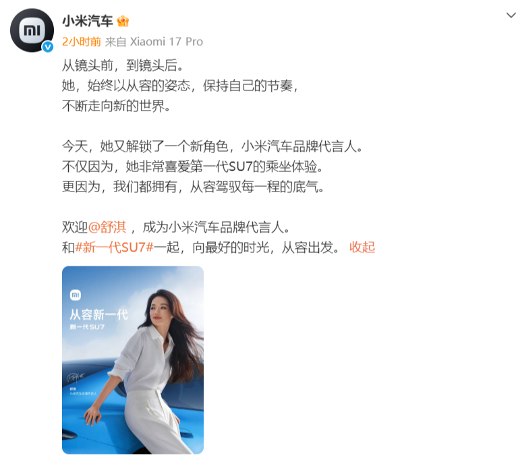Click the blue verified badge on avatar
The width and height of the screenshot is (516, 466).
[x=48, y=47]
